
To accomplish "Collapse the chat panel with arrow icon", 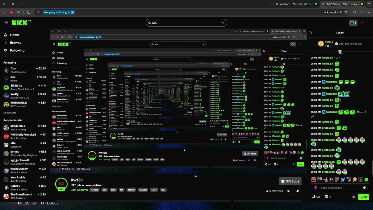I will pyautogui.click(x=311, y=33).
